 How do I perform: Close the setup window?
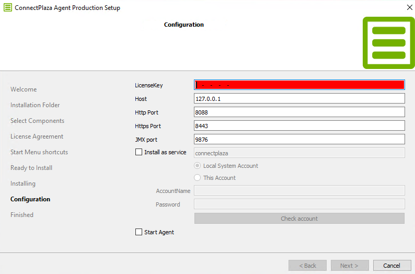409,7
